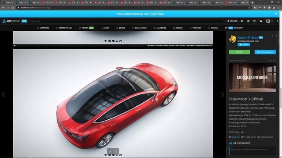The width and height of the screenshot is (282, 158).
Task: Open the Chrome three-dot menu
Action: tap(279, 8)
